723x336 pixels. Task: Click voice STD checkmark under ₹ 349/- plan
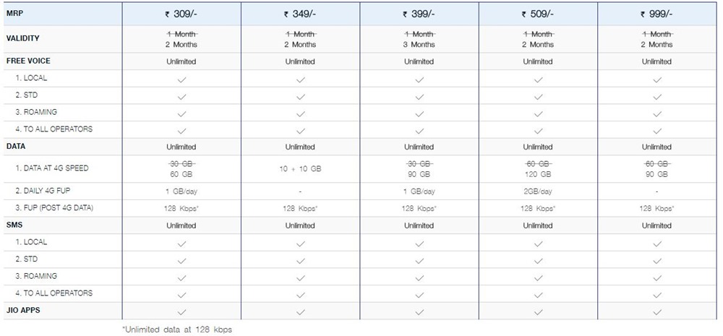coord(300,96)
